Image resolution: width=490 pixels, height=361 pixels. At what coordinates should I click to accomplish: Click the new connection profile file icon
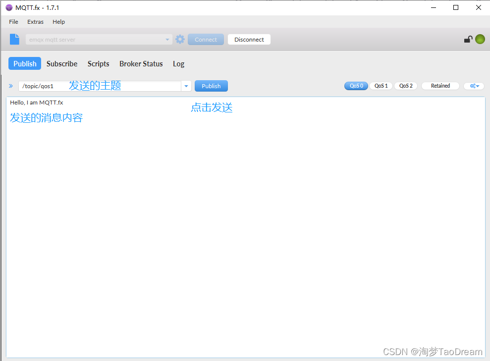tap(14, 39)
